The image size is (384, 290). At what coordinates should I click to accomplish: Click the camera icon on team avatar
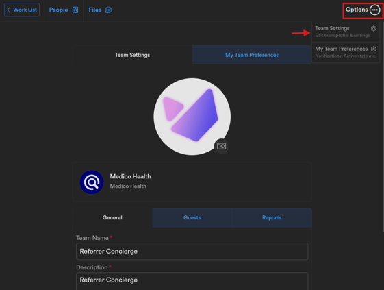221,146
